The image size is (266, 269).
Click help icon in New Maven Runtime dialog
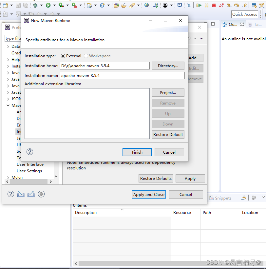pos(30,152)
